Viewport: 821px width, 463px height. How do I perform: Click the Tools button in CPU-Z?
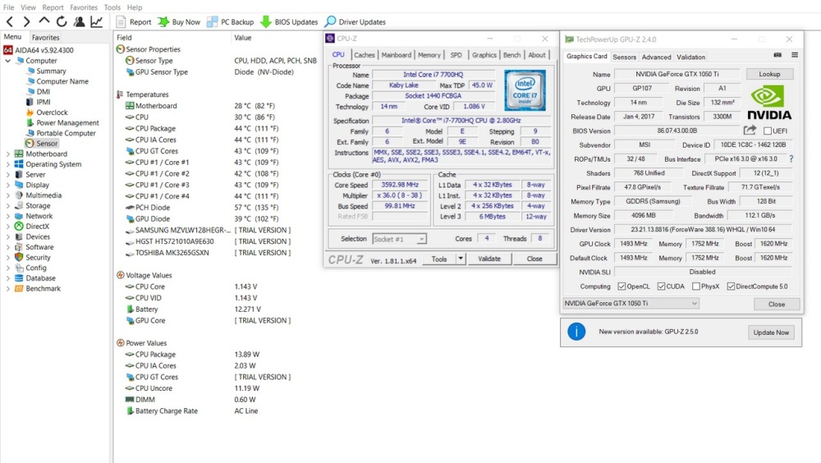coord(438,259)
